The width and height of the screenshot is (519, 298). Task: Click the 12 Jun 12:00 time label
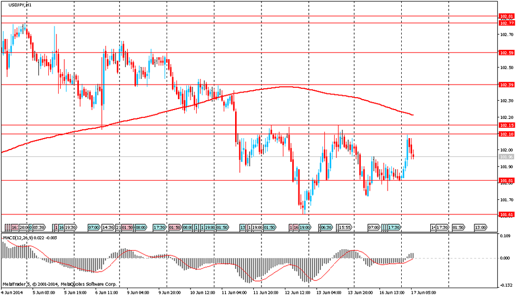[x=297, y=293]
